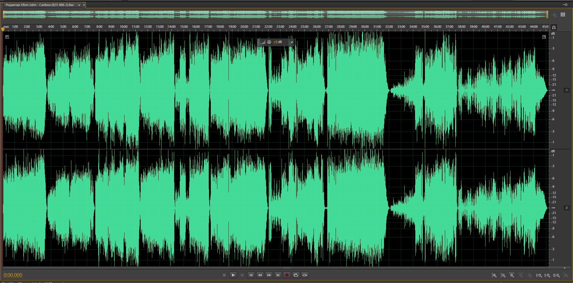Start playback with the Play button
The height and width of the screenshot is (283, 573).
[233, 275]
